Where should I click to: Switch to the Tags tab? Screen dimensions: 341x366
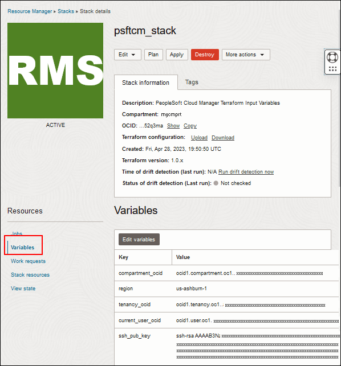[192, 82]
